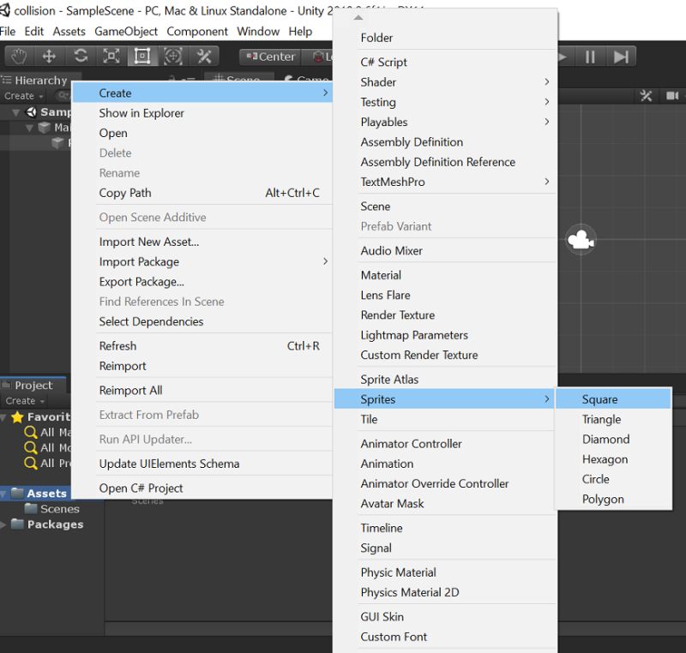The height and width of the screenshot is (653, 686).
Task: Open the Project panel Create dropdown
Action: (25, 400)
